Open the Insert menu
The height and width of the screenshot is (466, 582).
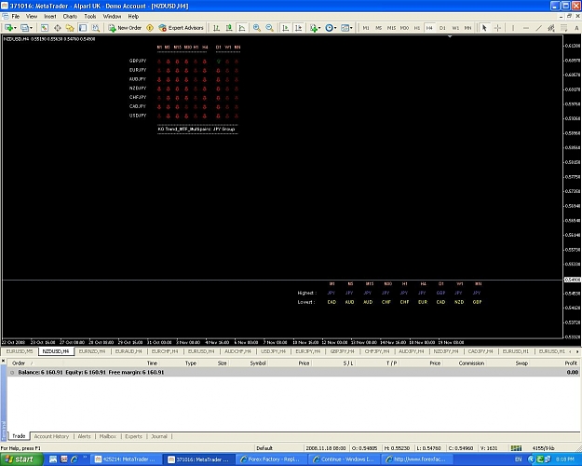[50, 17]
